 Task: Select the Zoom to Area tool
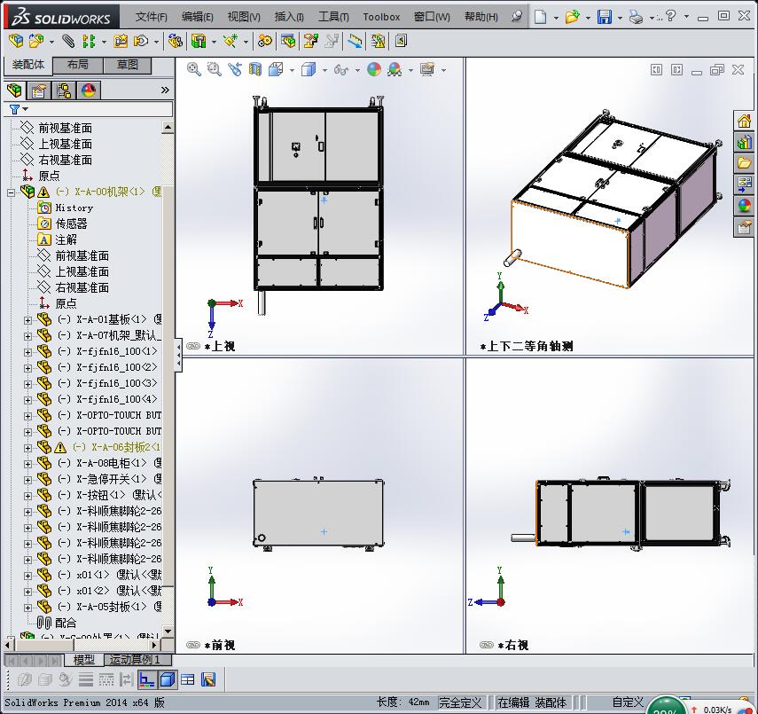click(214, 69)
